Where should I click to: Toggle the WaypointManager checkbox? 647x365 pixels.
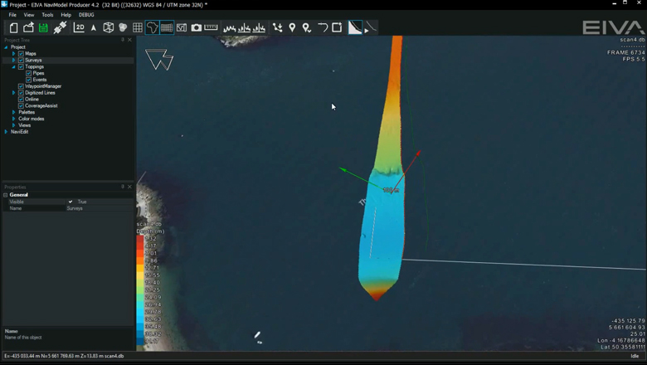[x=21, y=86]
